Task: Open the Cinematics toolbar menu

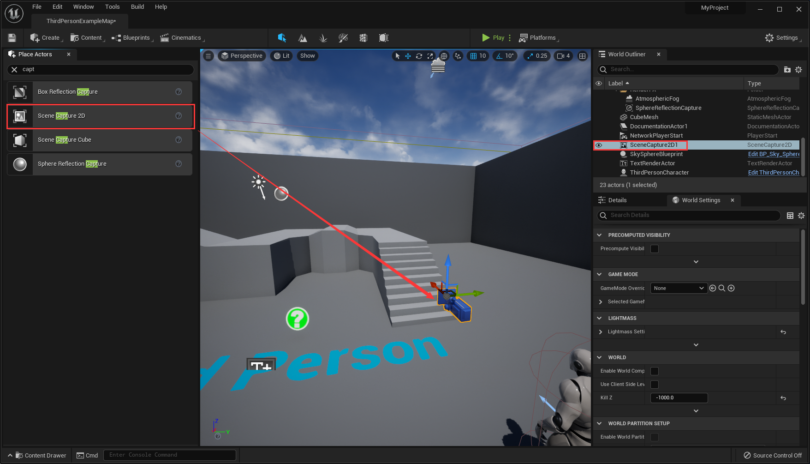Action: click(181, 38)
